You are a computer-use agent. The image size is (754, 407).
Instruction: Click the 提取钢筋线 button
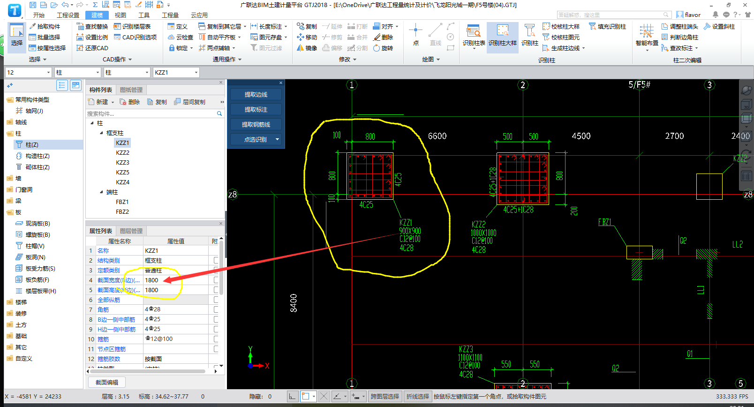(256, 124)
